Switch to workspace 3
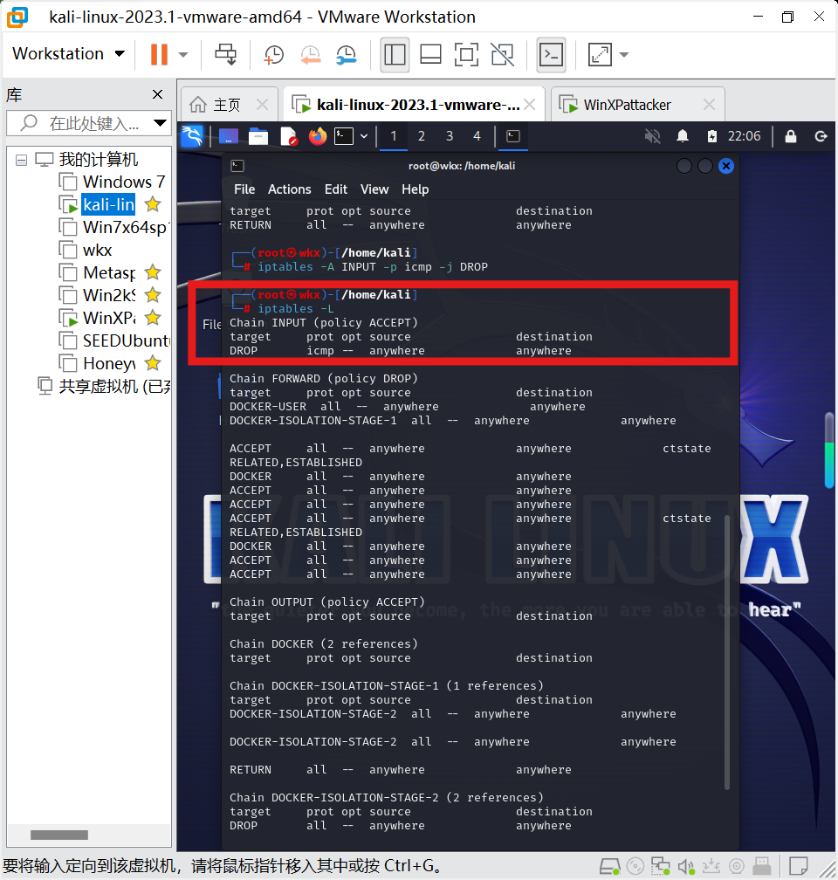The image size is (838, 880). pos(450,136)
